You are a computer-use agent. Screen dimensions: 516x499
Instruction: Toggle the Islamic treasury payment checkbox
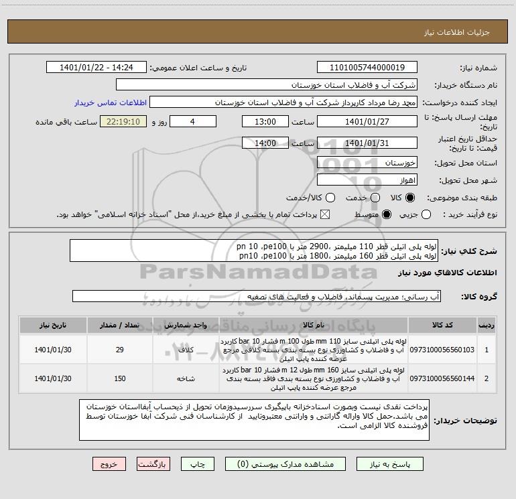(x=325, y=214)
